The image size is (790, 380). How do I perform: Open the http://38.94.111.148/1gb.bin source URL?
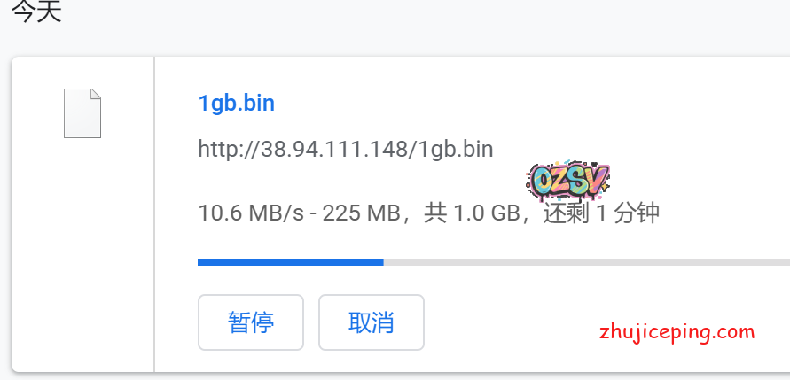[346, 149]
